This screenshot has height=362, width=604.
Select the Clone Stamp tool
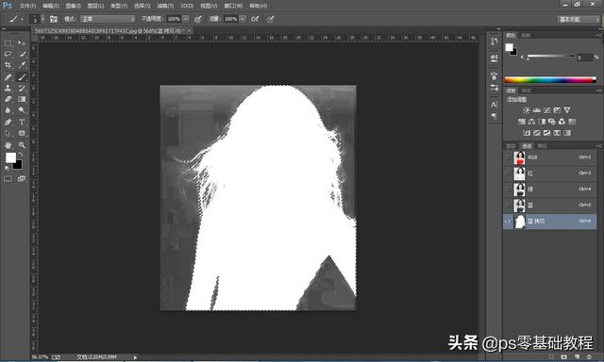[8, 88]
